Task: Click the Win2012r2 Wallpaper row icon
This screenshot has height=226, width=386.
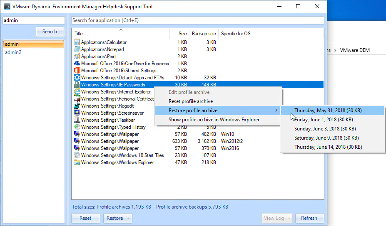Action: pyautogui.click(x=77, y=141)
